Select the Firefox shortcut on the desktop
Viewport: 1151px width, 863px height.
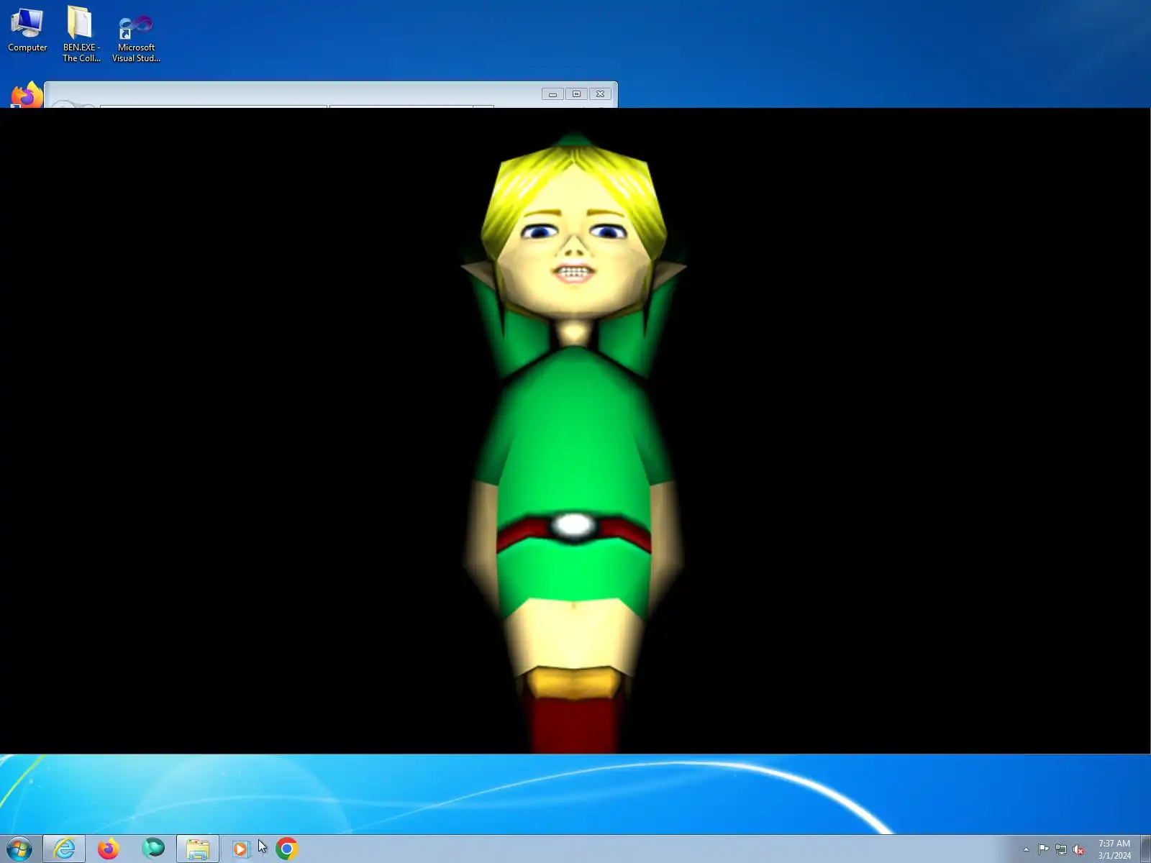(x=27, y=96)
